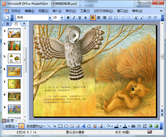Viewport: 166px width, 137px height.
Task: Close the slides pane
Action: click(24, 23)
